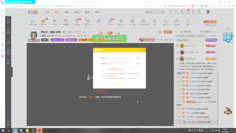Select the 直播 nav item
This screenshot has height=133, width=236.
tap(57, 12)
